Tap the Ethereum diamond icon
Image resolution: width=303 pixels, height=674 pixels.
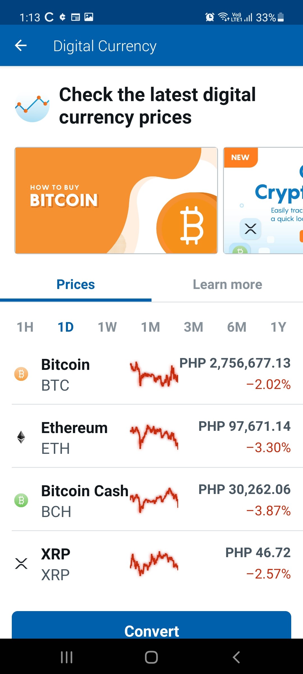[21, 437]
